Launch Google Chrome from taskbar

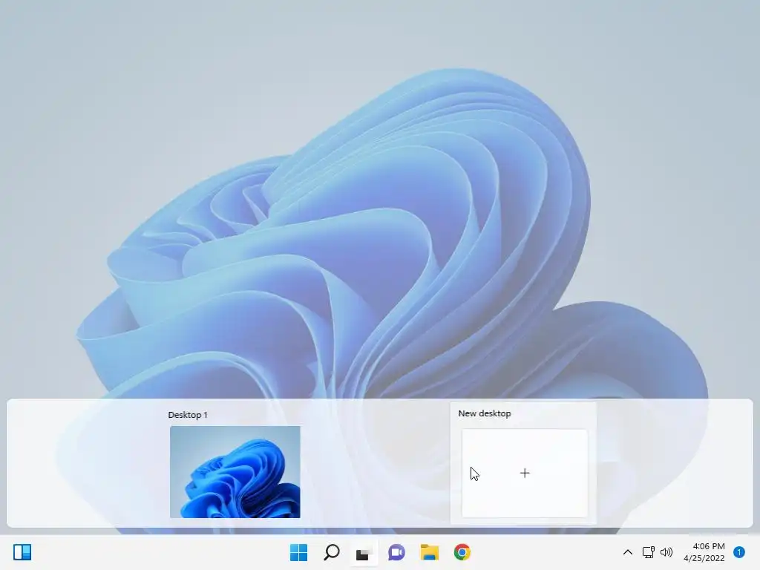pyautogui.click(x=462, y=552)
